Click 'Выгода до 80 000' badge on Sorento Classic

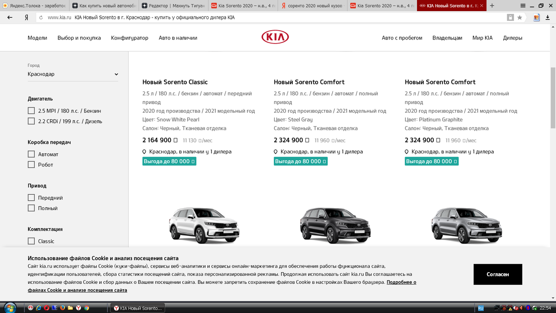(x=169, y=161)
